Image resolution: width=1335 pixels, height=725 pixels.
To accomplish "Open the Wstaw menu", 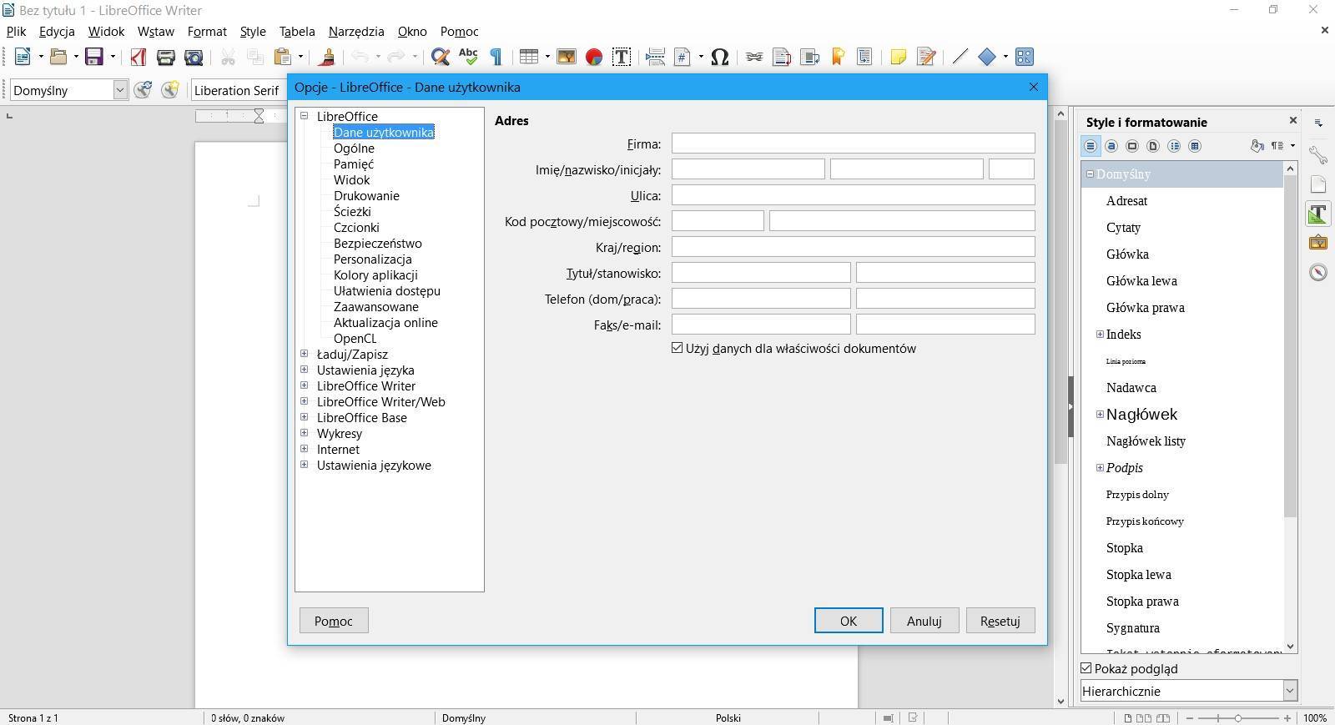I will (x=156, y=32).
